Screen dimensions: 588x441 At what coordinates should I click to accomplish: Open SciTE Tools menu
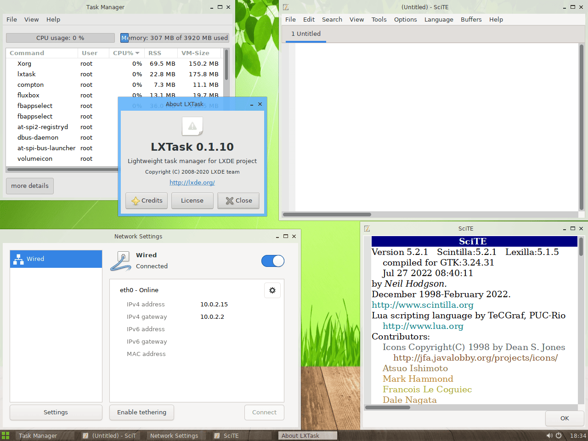tap(379, 19)
